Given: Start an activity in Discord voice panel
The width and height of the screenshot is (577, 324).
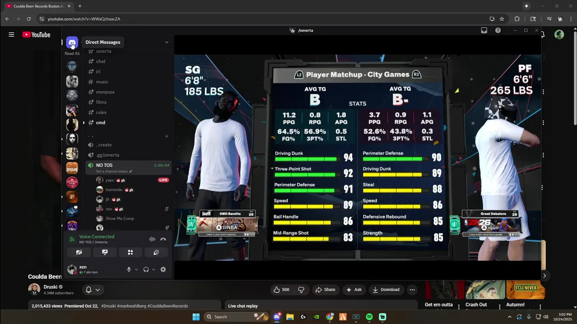Looking at the screenshot, I should (130, 252).
